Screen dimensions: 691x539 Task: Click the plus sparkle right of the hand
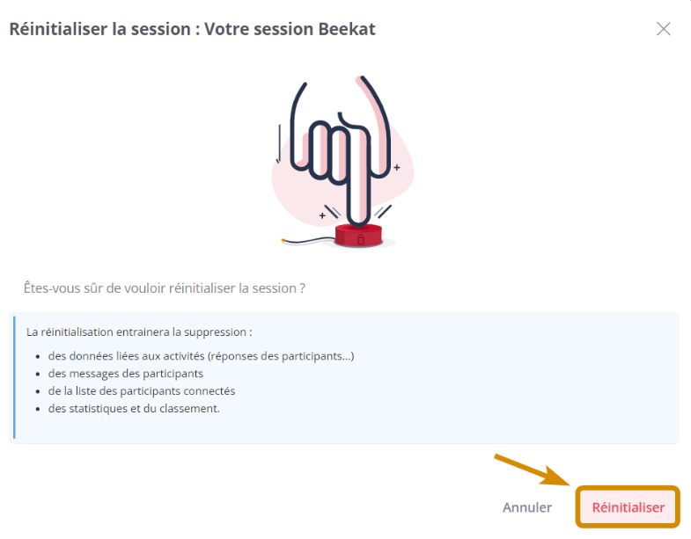[x=397, y=167]
